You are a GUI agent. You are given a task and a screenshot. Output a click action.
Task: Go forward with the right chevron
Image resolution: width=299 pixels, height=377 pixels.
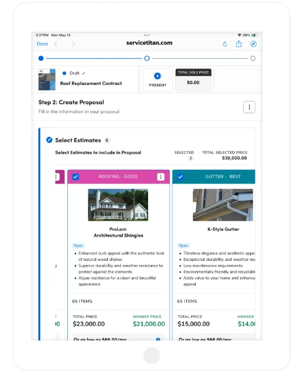click(73, 44)
